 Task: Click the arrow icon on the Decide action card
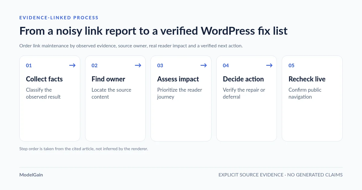(x=269, y=65)
